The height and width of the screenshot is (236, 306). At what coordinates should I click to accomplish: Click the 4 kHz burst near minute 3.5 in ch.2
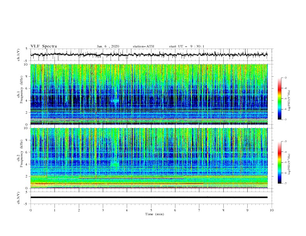tap(115, 165)
